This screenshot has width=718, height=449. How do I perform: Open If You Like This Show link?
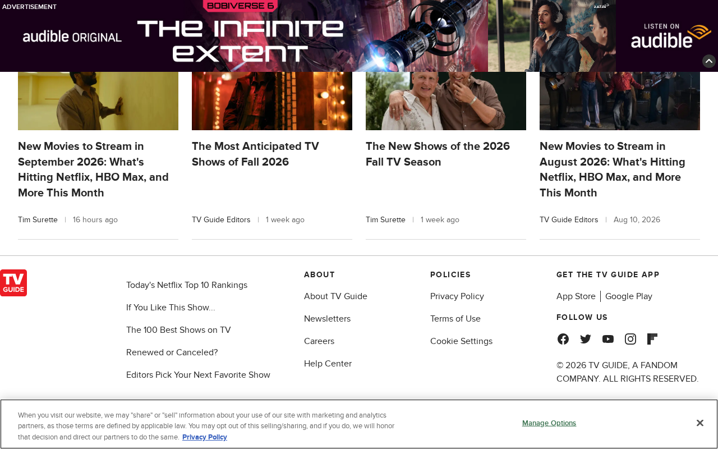tap(171, 308)
